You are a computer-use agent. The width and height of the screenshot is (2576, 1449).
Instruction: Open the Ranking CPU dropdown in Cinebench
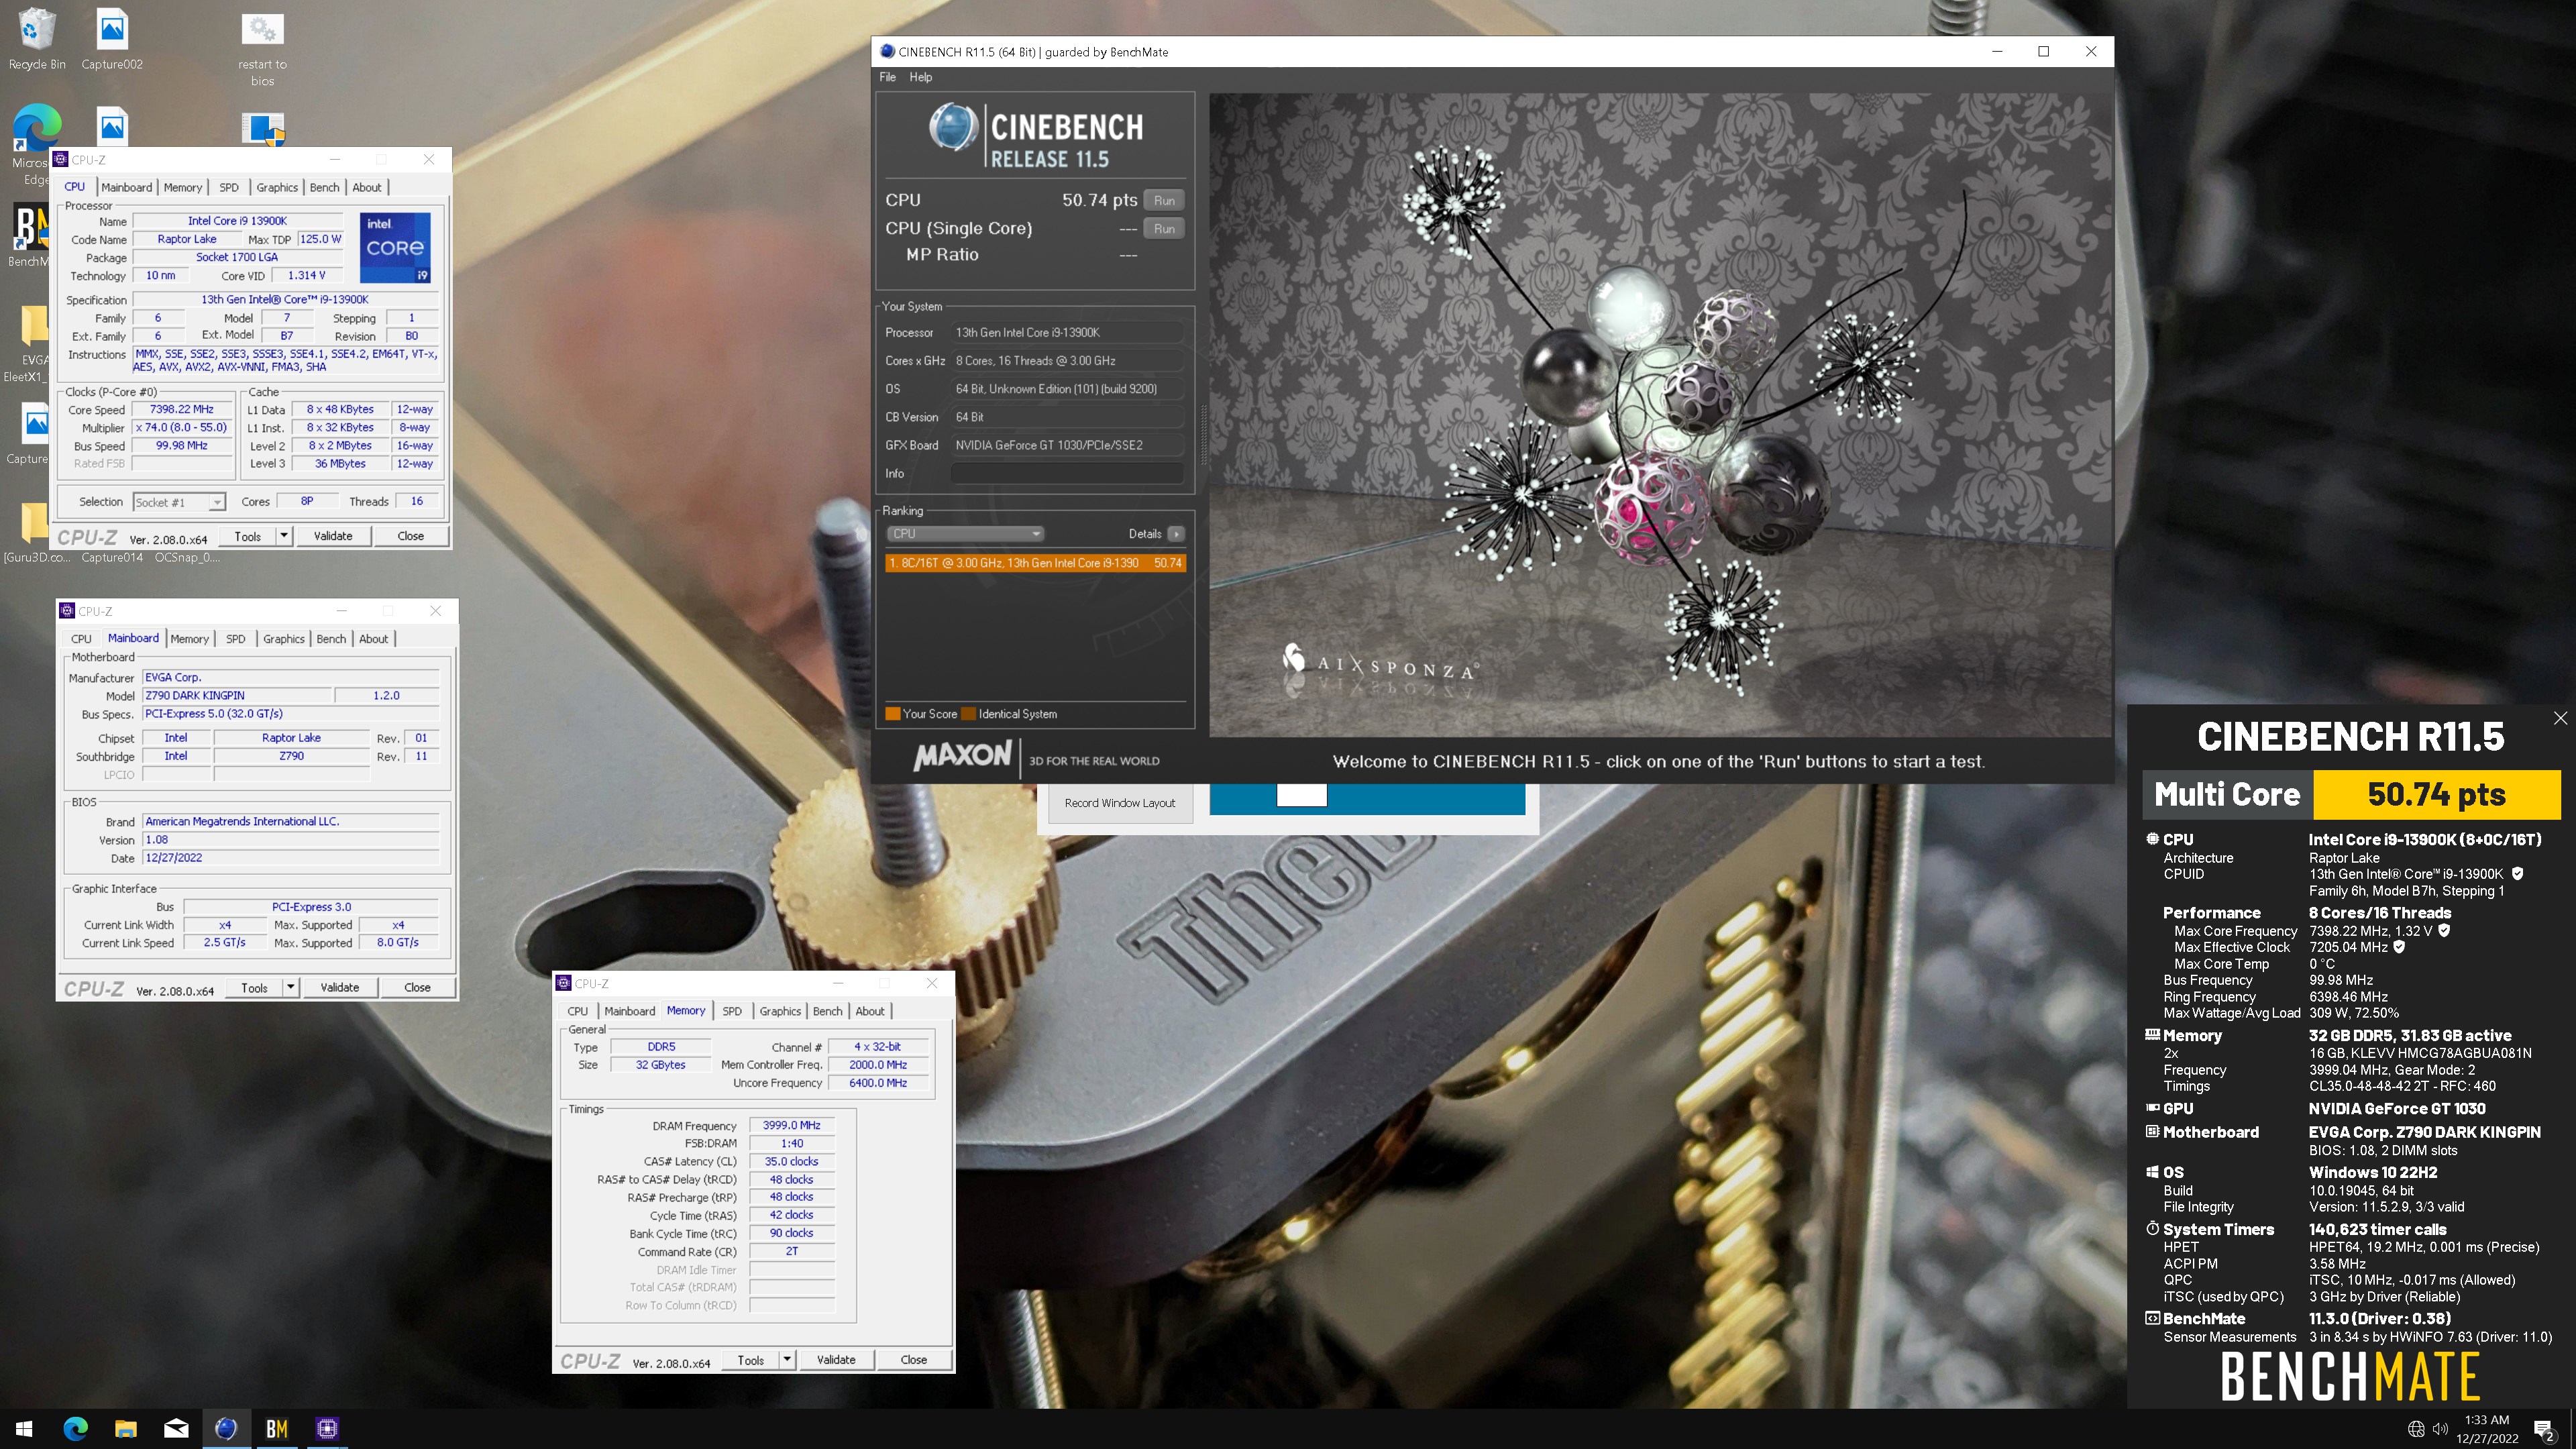pyautogui.click(x=966, y=534)
